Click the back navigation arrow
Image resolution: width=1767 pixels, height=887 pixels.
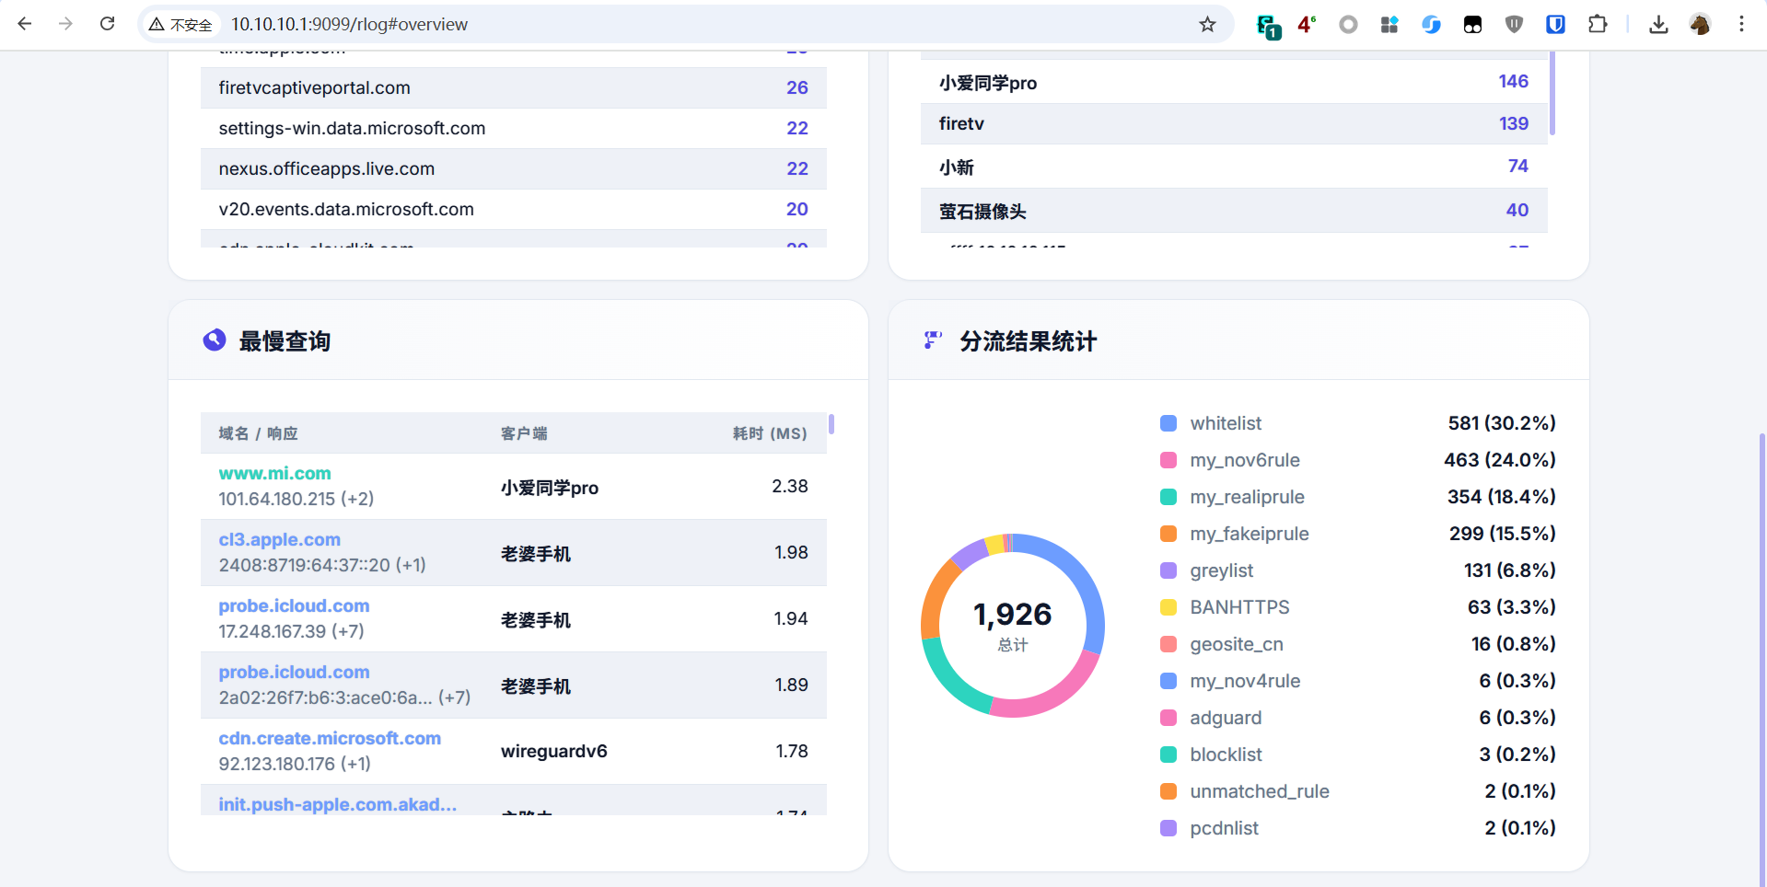pyautogui.click(x=25, y=24)
